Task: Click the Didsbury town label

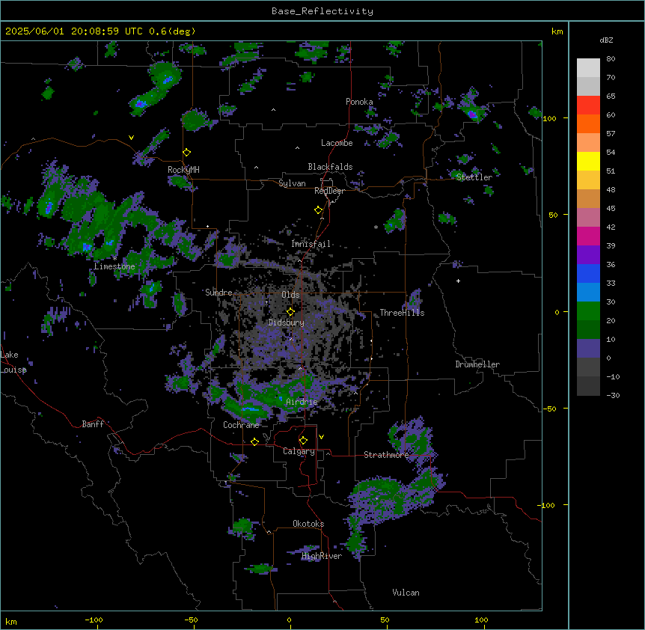Action: (287, 322)
